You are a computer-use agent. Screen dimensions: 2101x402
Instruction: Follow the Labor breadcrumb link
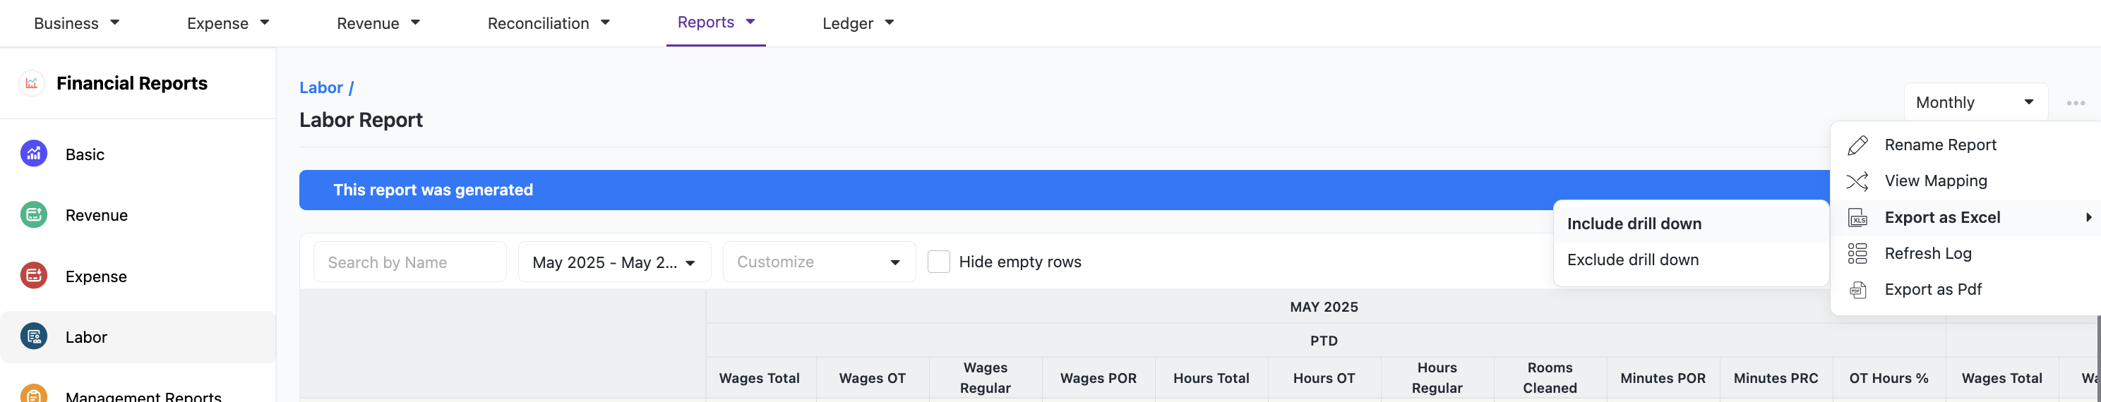321,87
